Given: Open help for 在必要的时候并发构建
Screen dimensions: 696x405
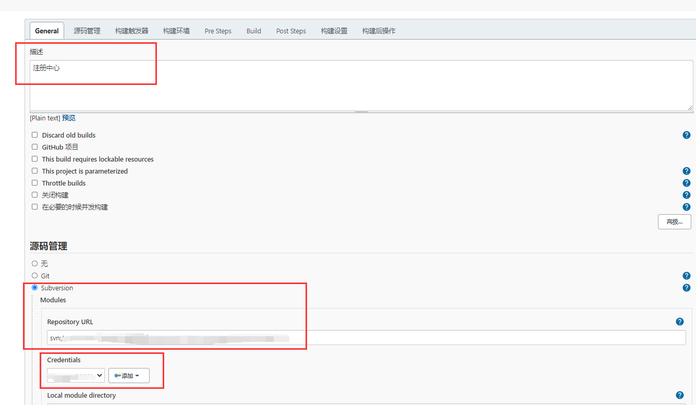Looking at the screenshot, I should pos(686,206).
